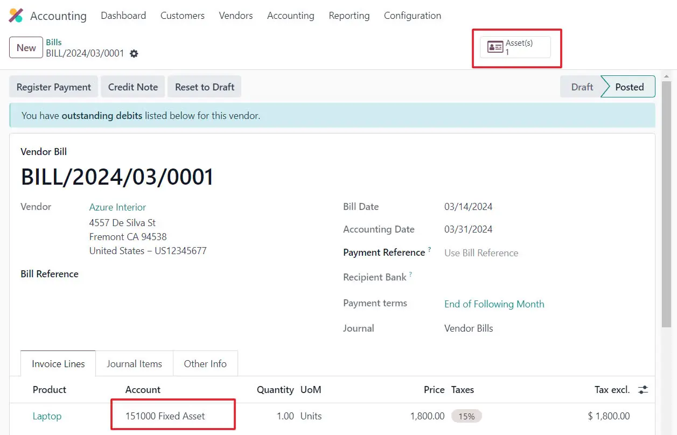The image size is (677, 435).
Task: Open the Customers menu
Action: (x=182, y=16)
